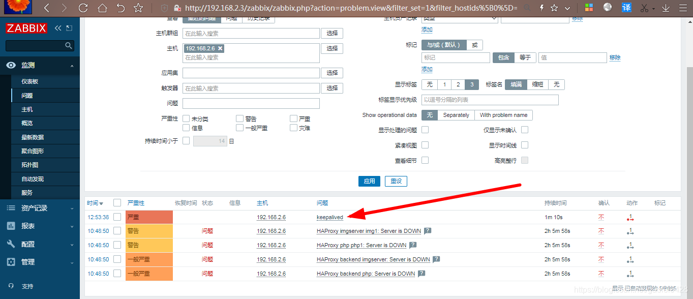Click 选择 button next to 主机群组
Screen dimensions: 693x299
point(332,33)
